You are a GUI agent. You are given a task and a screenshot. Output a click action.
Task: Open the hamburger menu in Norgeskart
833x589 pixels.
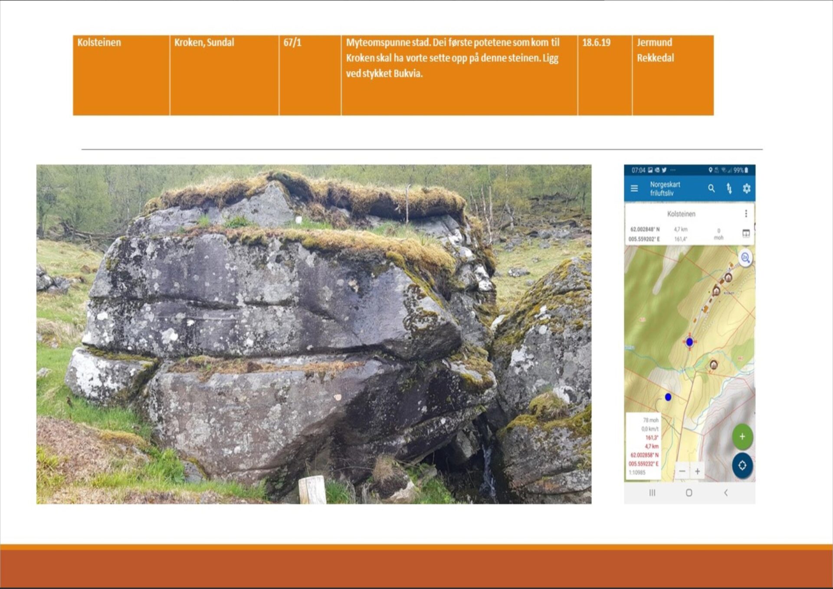tap(634, 188)
